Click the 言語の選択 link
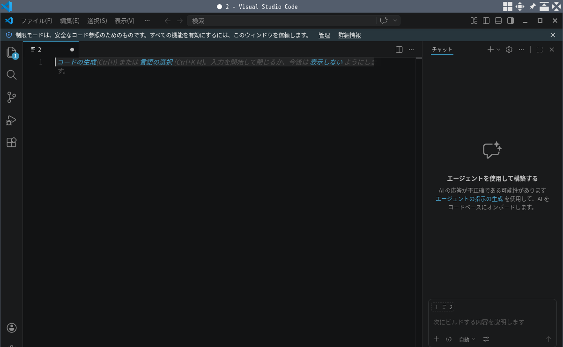563x347 pixels. 156,62
